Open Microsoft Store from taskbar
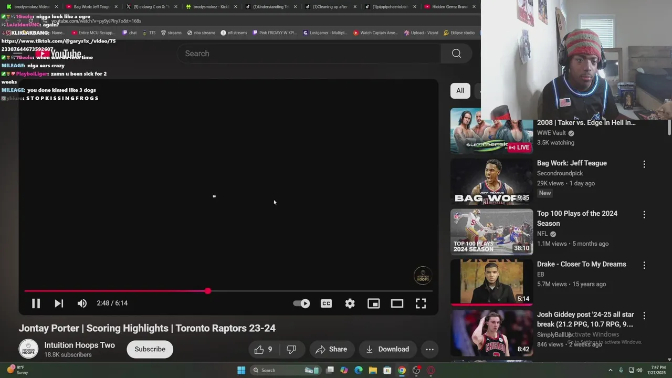672x378 pixels. pos(387,370)
